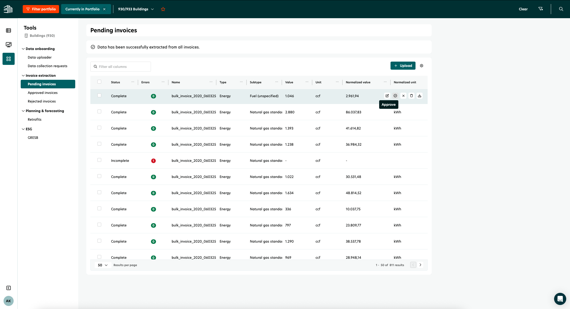
Task: Open Retrofits under Planning
Action: tap(35, 119)
